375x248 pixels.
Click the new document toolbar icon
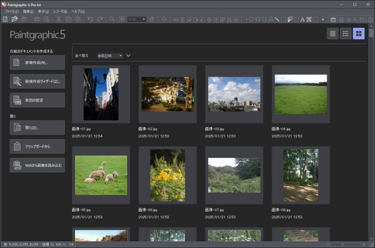(5, 19)
